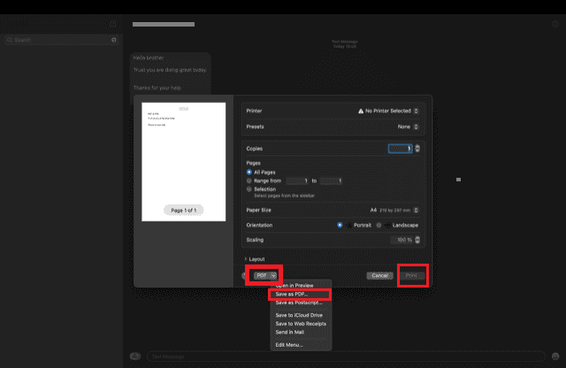Click the apps icon beside message field
Image resolution: width=566 pixels, height=368 pixels.
tap(135, 356)
